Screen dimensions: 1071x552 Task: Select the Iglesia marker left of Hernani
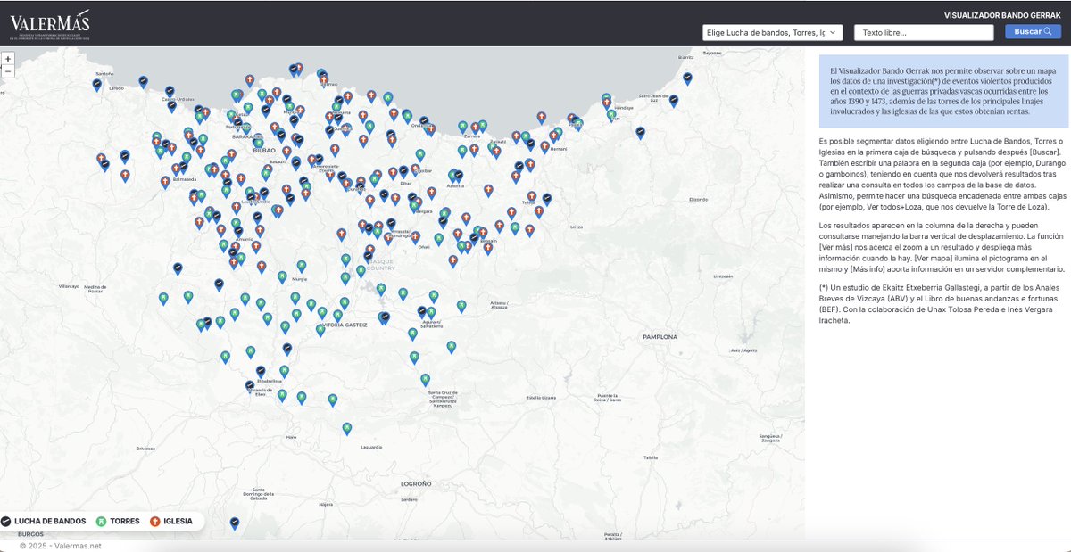pos(544,147)
